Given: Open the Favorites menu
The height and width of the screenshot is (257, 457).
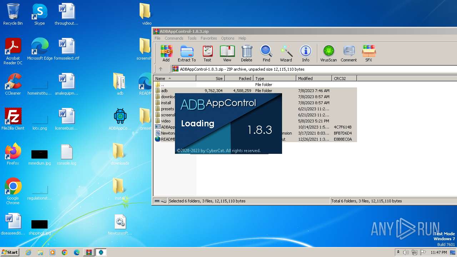Looking at the screenshot, I should (209, 38).
